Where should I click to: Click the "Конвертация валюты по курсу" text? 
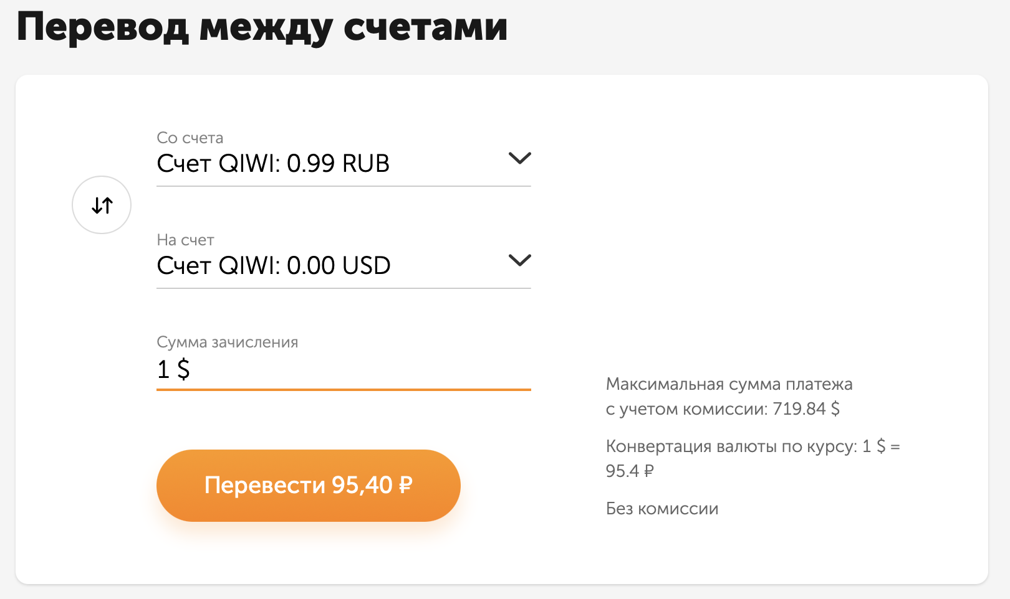[731, 446]
